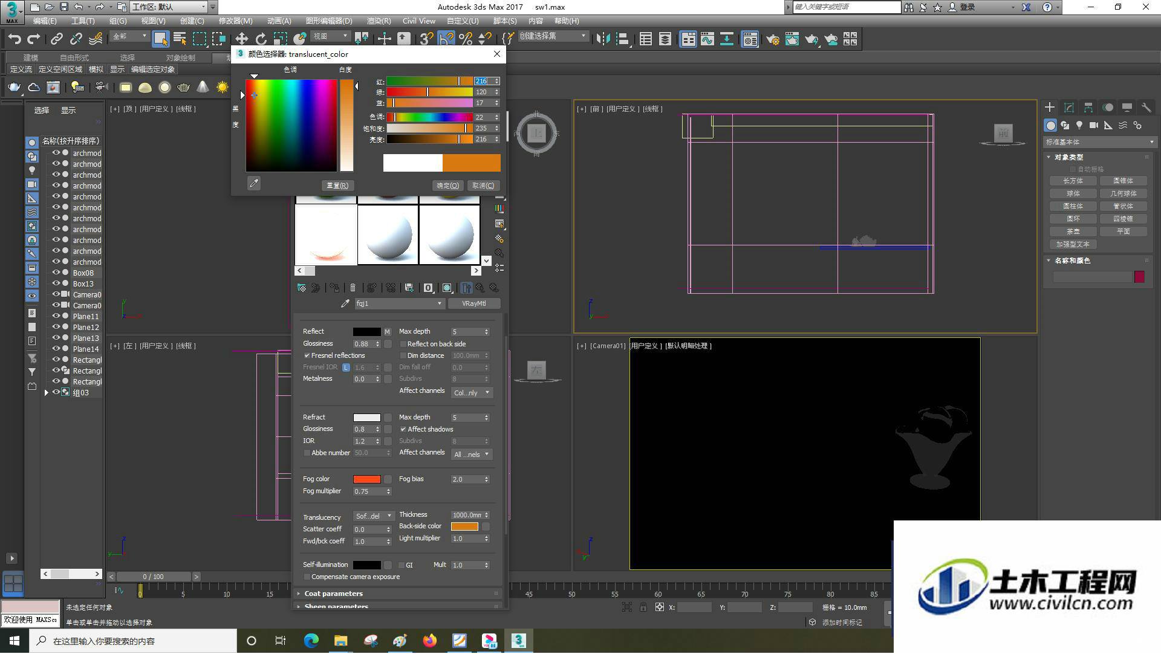
Task: Open refract Affect channels dropdown
Action: [472, 455]
